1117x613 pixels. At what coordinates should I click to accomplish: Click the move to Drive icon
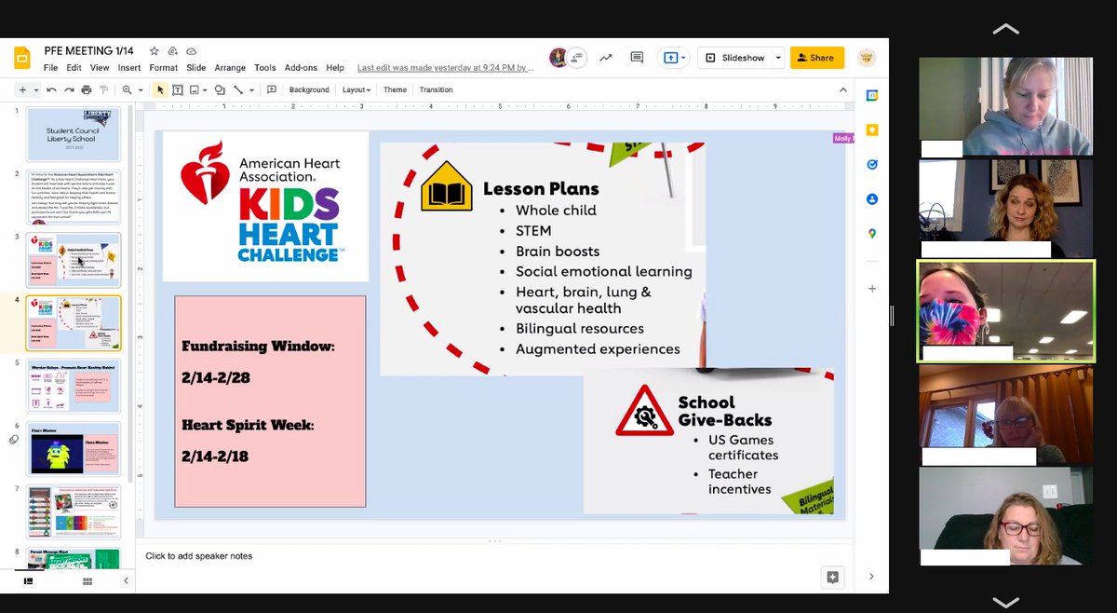coord(173,50)
